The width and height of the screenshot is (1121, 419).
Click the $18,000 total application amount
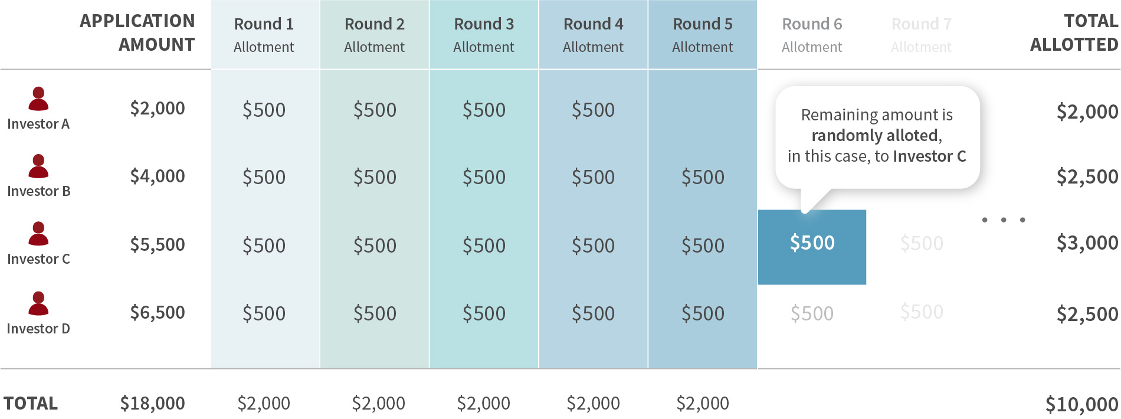pos(152,404)
